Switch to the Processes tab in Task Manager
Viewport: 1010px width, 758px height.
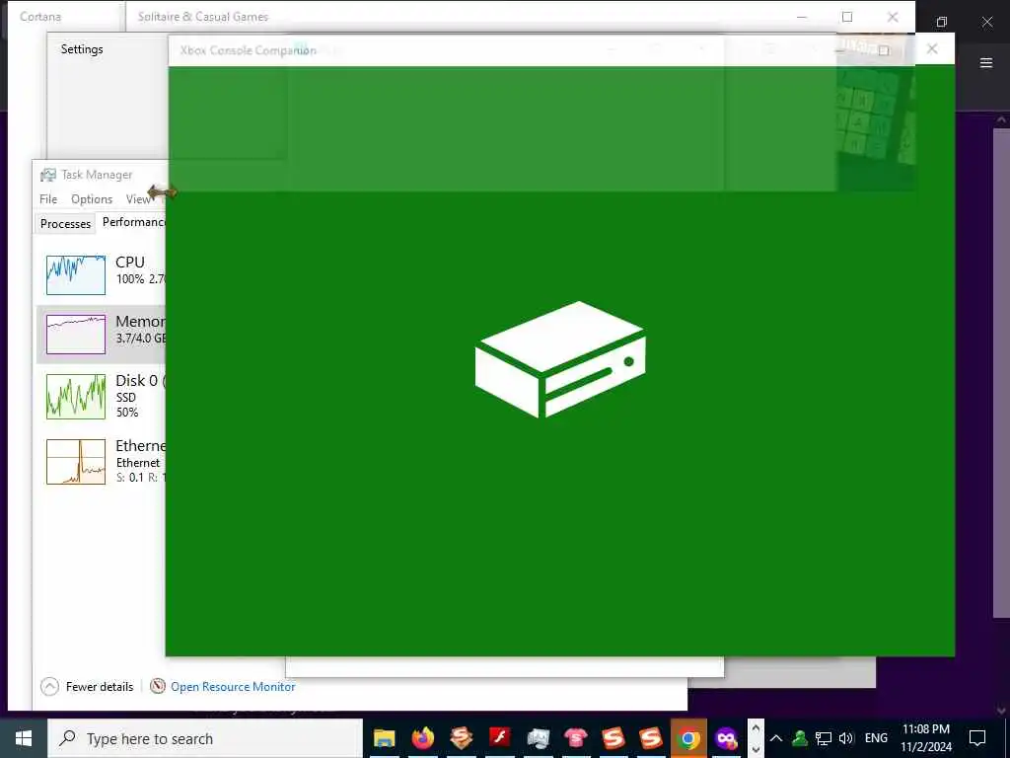click(x=65, y=224)
